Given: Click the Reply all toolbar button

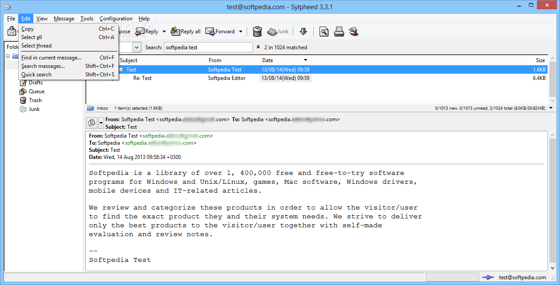Looking at the screenshot, I should 185,32.
